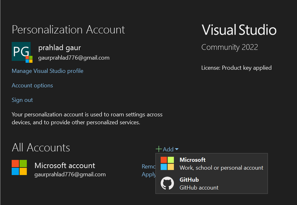Click the Microsoft logo beside Microsoft account
The height and width of the screenshot is (205, 297).
click(19, 167)
